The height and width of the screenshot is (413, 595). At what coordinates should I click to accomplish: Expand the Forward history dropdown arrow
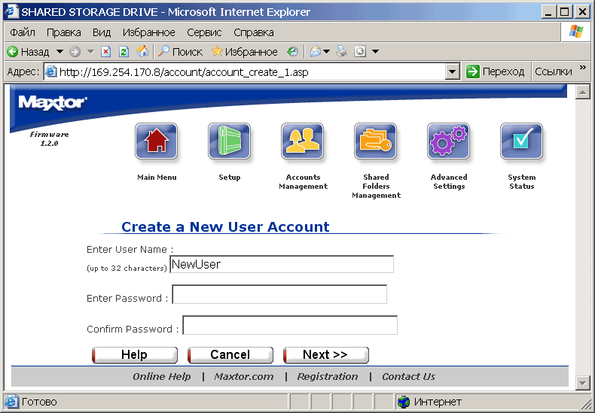click(90, 51)
